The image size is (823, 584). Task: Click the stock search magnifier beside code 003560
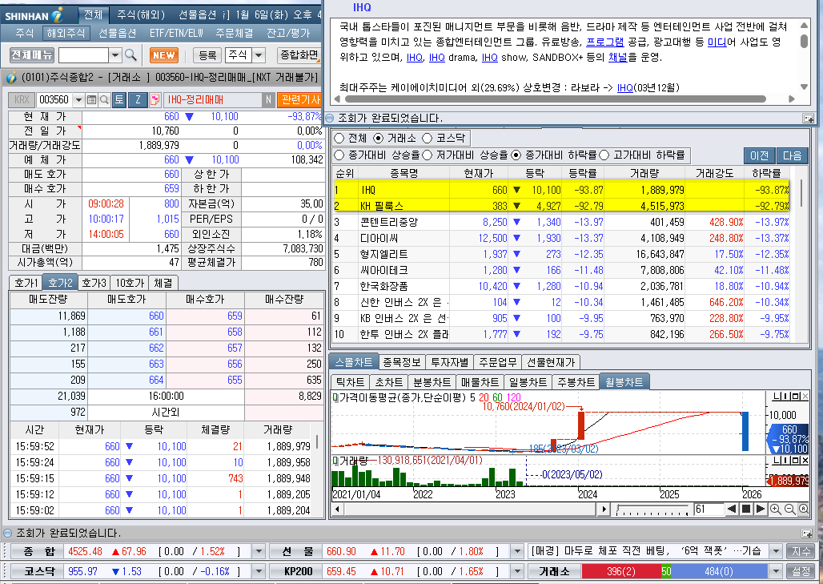[x=104, y=100]
